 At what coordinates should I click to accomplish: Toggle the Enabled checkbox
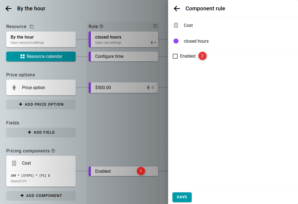[175, 56]
